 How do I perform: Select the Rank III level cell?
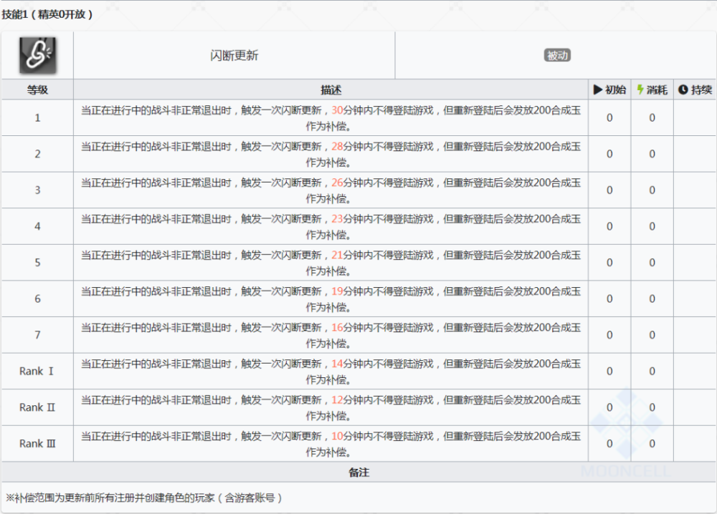(x=37, y=443)
